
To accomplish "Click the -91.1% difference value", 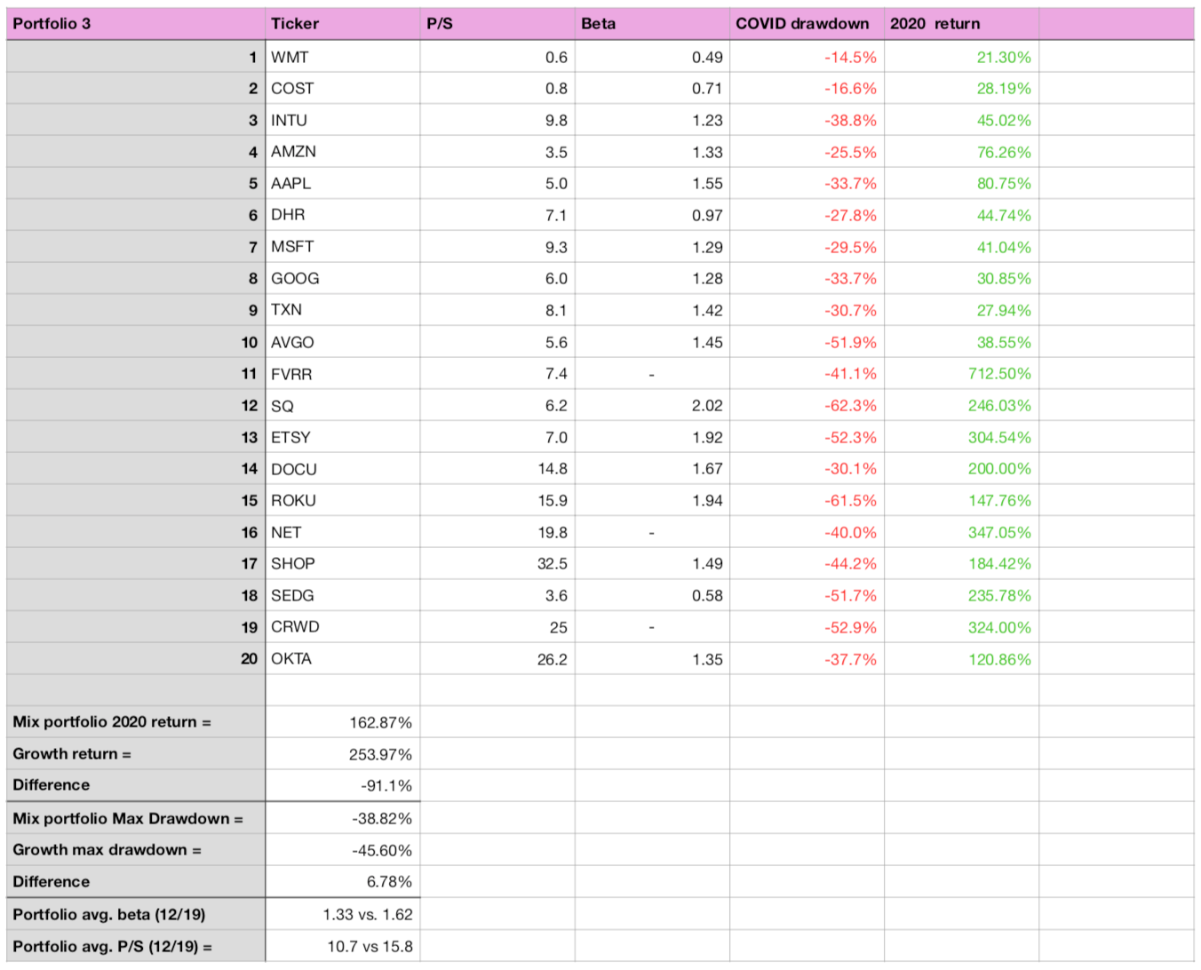I will (x=342, y=785).
